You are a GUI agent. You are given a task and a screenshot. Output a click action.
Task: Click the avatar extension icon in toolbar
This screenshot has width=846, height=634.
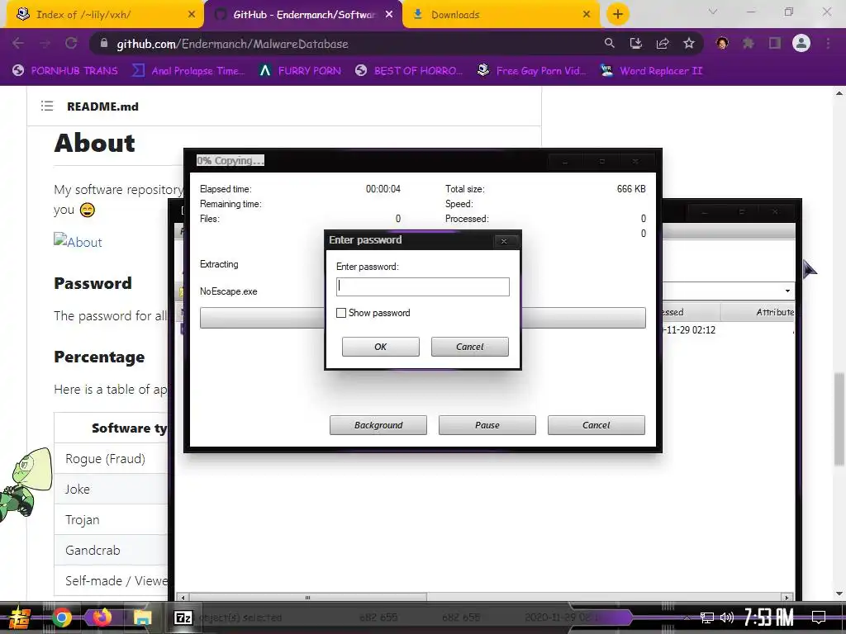coord(722,43)
